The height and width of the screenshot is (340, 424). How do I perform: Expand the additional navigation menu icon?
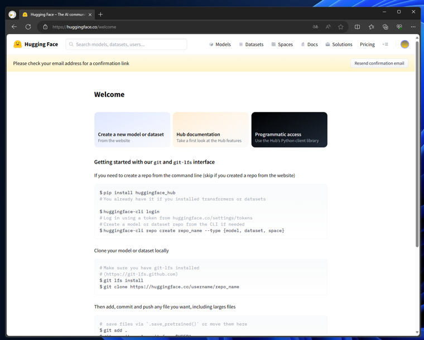386,44
